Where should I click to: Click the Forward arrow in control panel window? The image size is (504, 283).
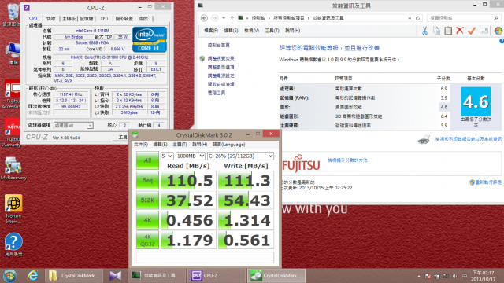pyautogui.click(x=215, y=18)
